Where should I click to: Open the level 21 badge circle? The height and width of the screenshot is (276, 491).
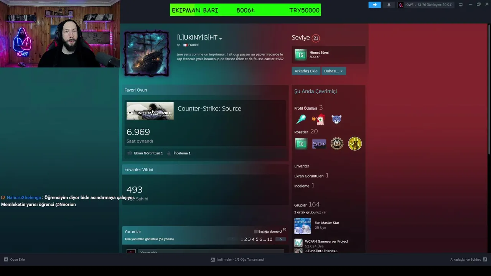point(316,38)
